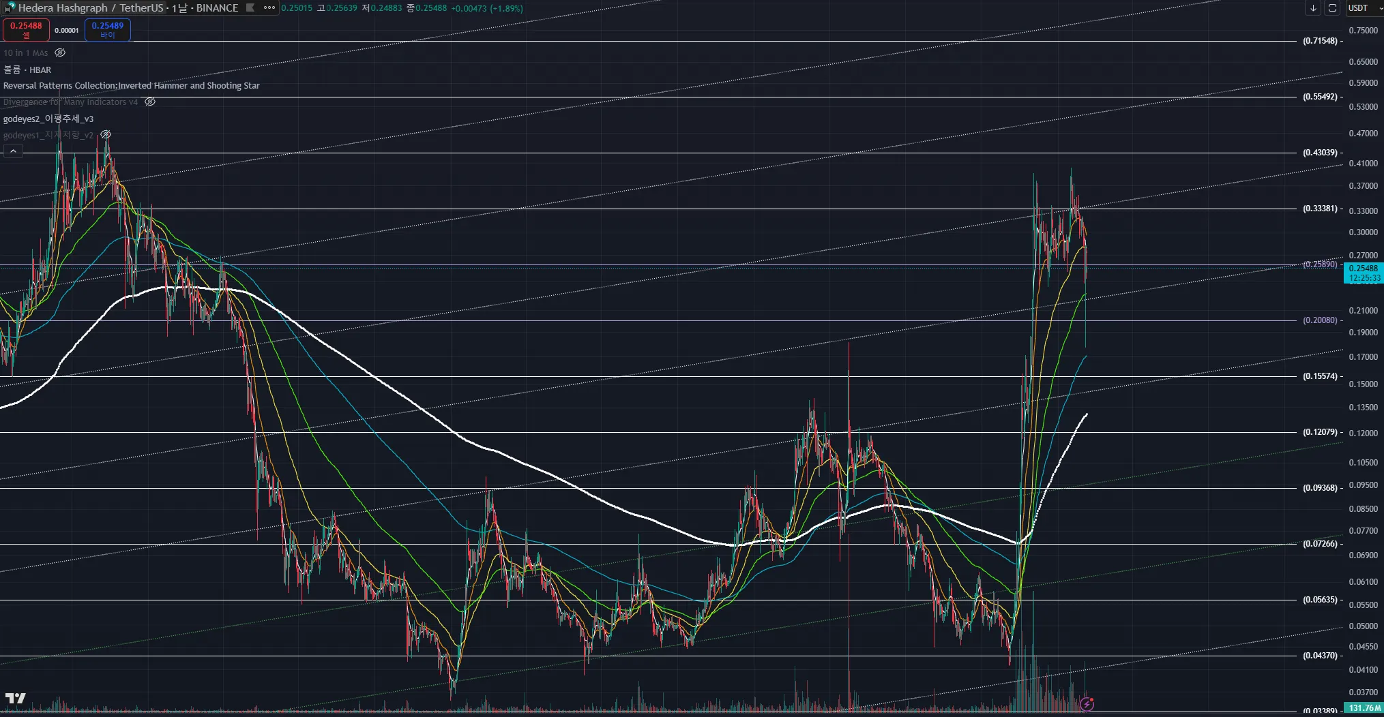Screen dimensions: 1384x717
Task: Click the 0.00001 spread value
Action: [x=67, y=31]
